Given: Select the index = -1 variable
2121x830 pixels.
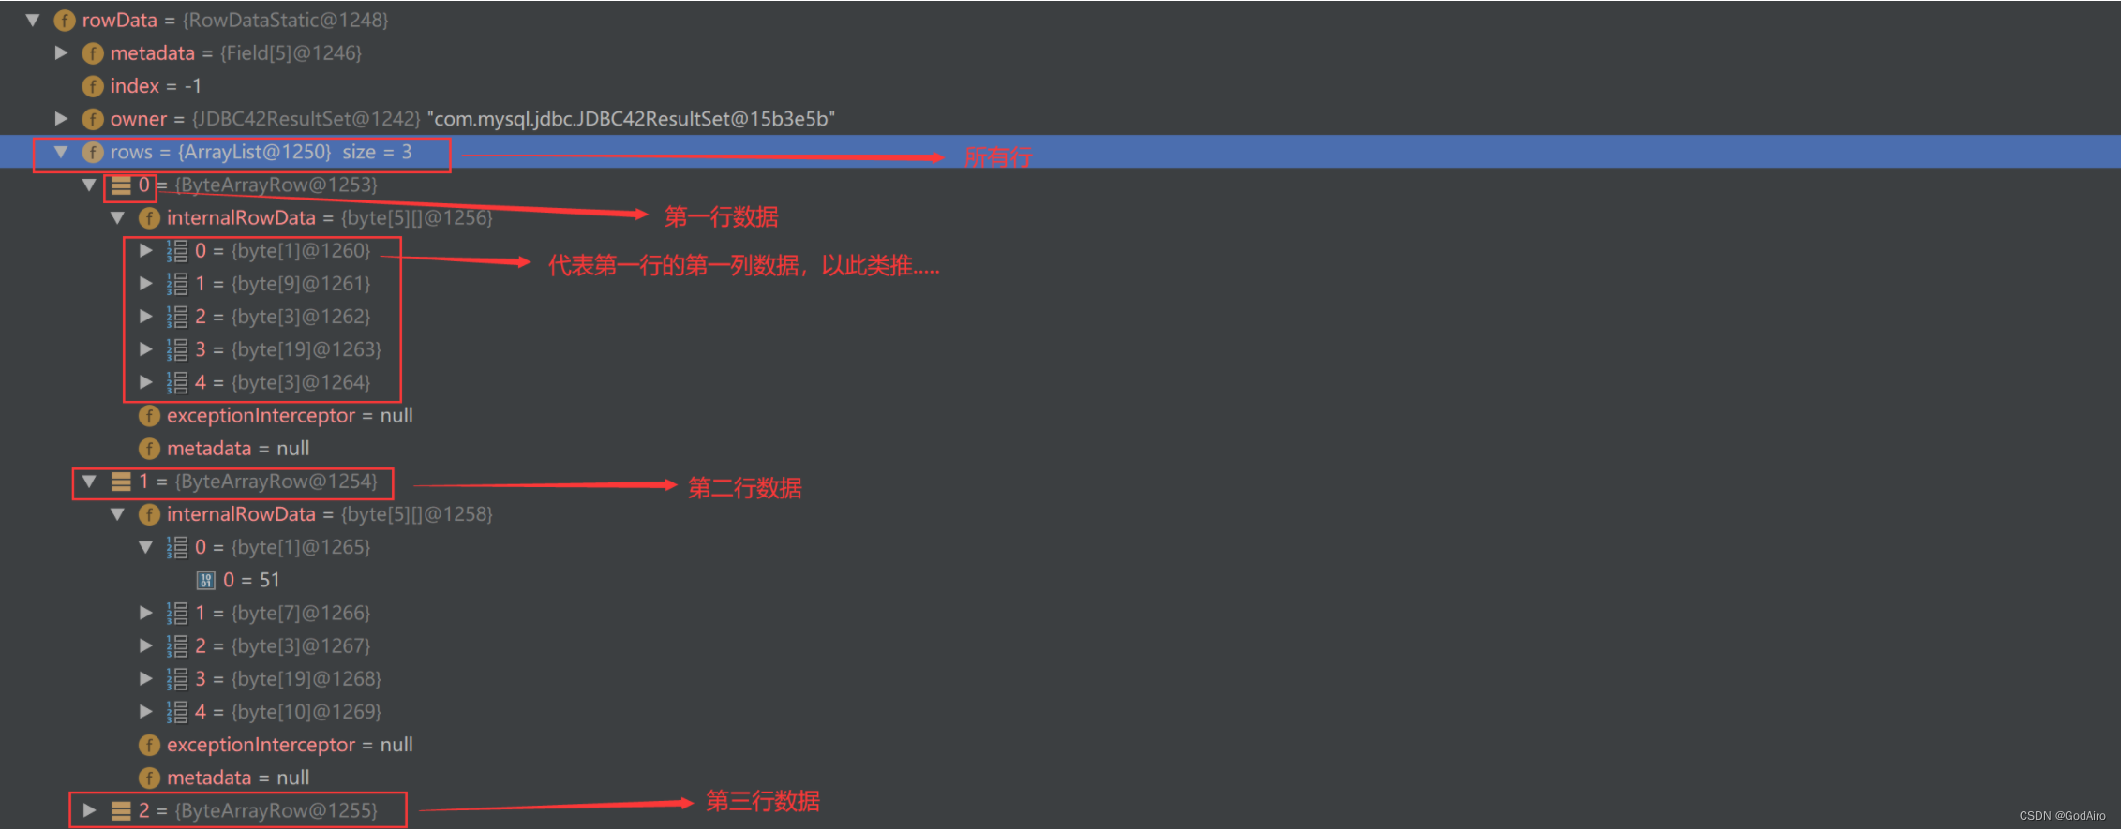Looking at the screenshot, I should click(155, 86).
